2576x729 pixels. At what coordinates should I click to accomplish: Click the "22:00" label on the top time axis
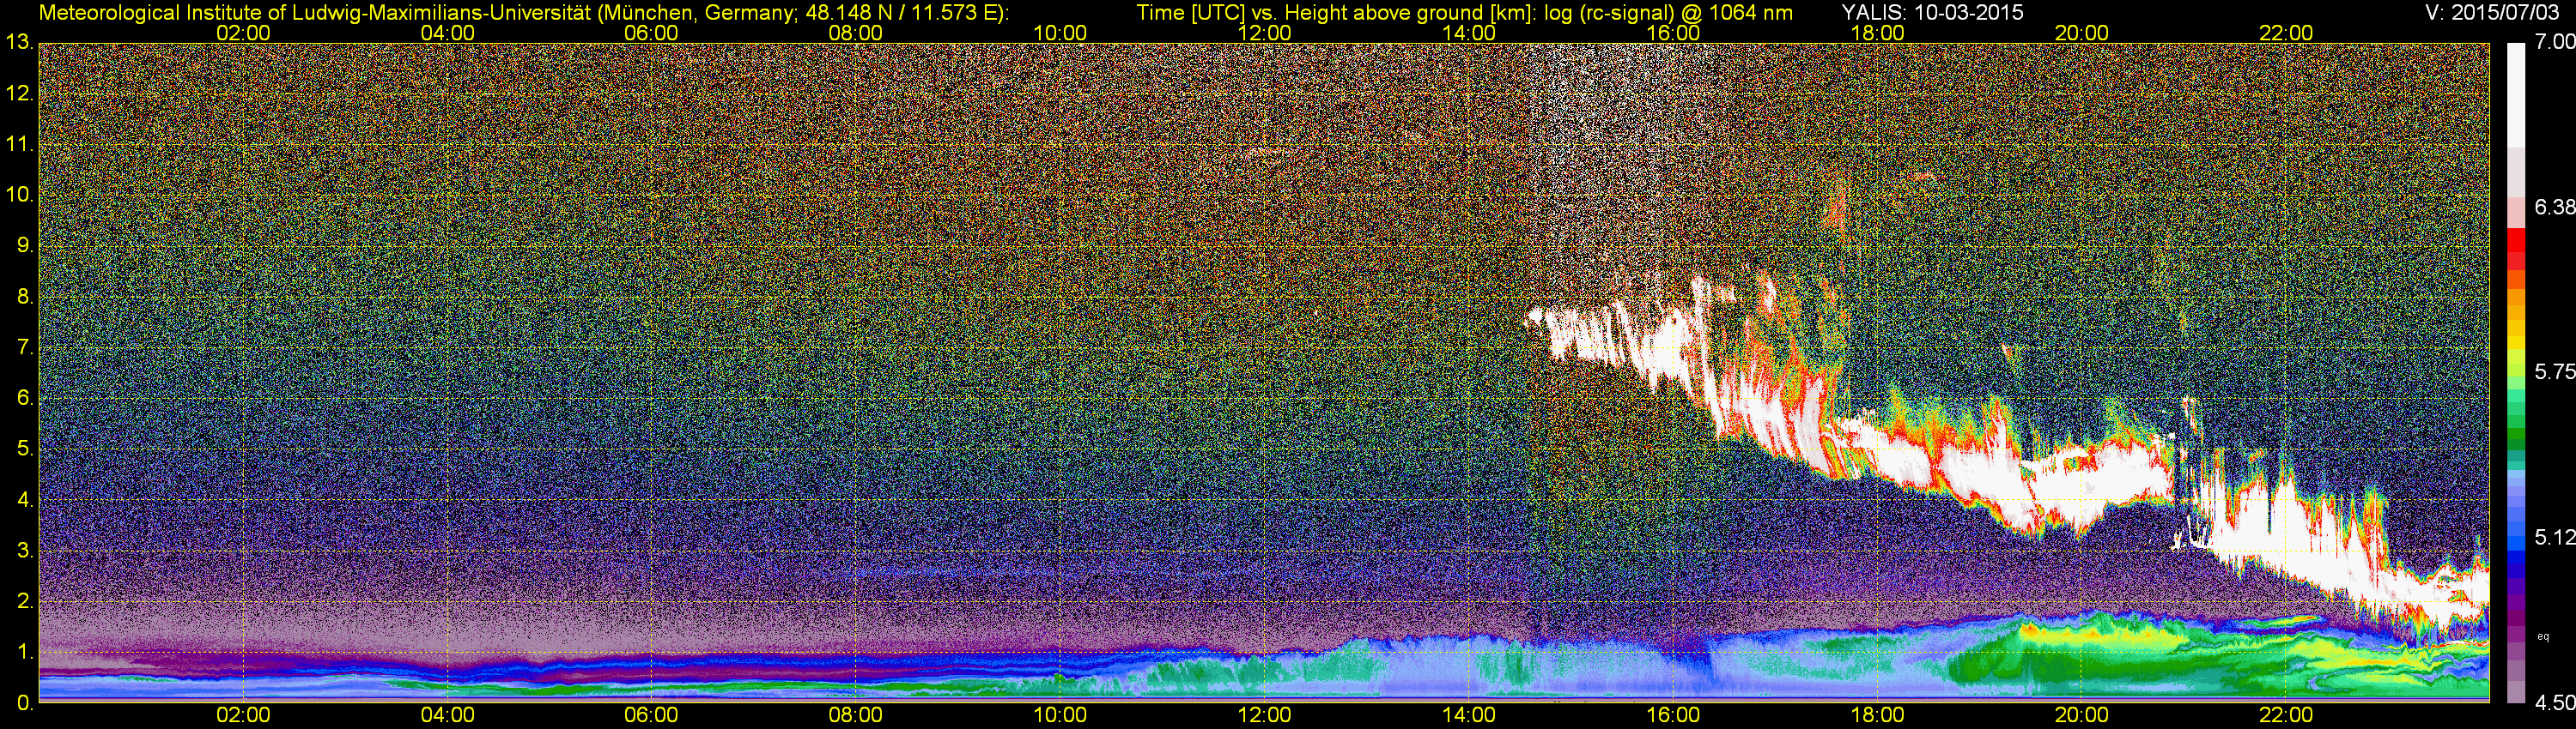2286,33
